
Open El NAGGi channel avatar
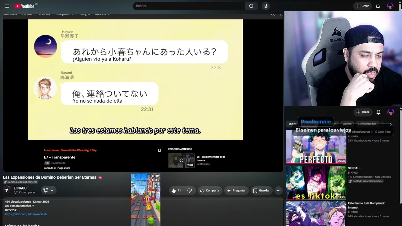tap(7, 190)
